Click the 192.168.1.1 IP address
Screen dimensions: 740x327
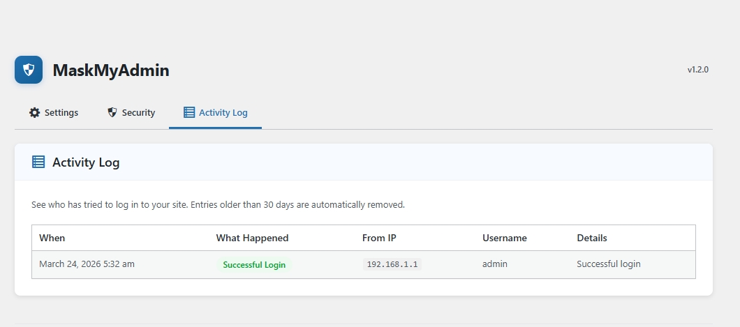[392, 264]
